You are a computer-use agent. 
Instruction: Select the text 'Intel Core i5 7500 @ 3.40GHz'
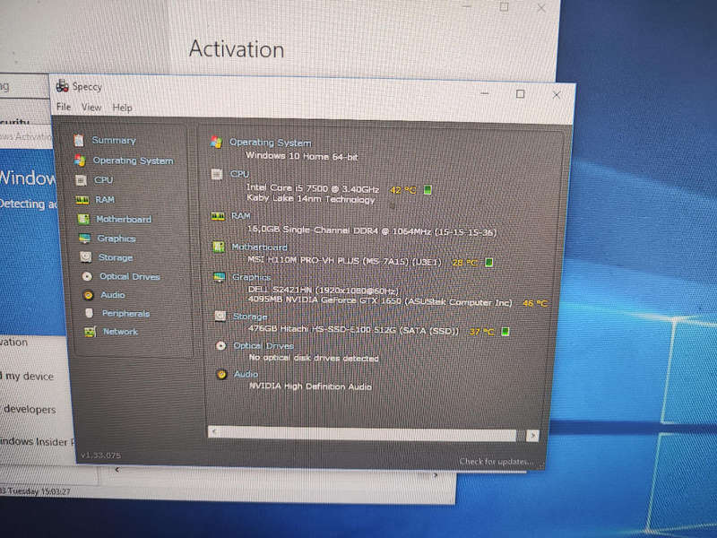313,188
